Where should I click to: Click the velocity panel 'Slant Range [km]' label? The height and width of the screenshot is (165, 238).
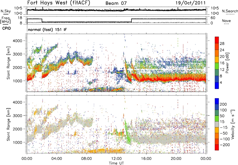[8, 124]
